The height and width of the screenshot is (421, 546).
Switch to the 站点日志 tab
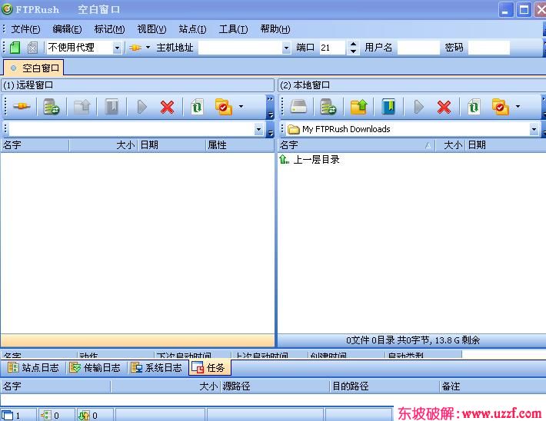click(x=33, y=368)
